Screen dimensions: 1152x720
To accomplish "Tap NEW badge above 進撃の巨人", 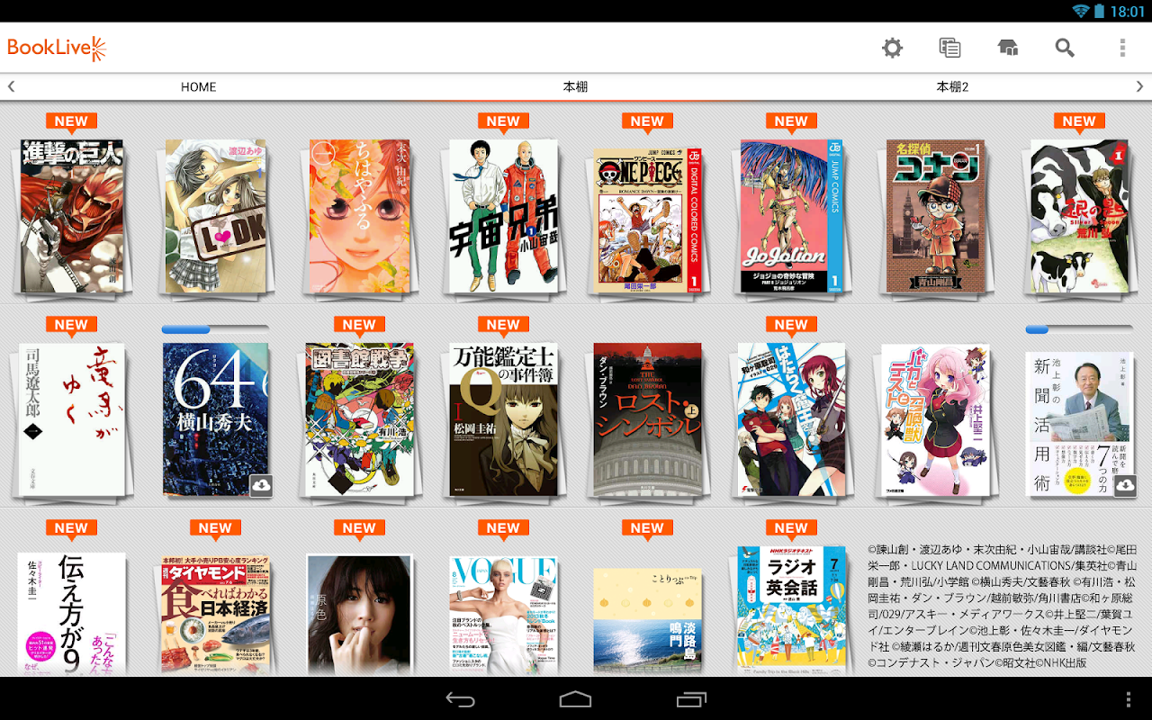I will pyautogui.click(x=71, y=122).
